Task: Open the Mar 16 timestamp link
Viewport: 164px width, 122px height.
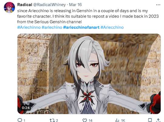Action: (75, 5)
